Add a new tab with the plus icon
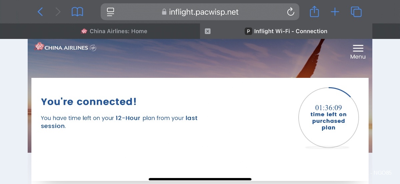This screenshot has height=184, width=400. tap(335, 12)
